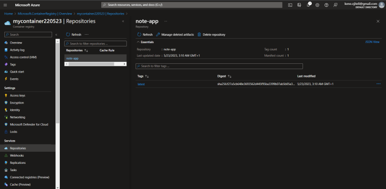Open portal settings gear icon
The height and width of the screenshot is (189, 386).
pyautogui.click(x=317, y=5)
